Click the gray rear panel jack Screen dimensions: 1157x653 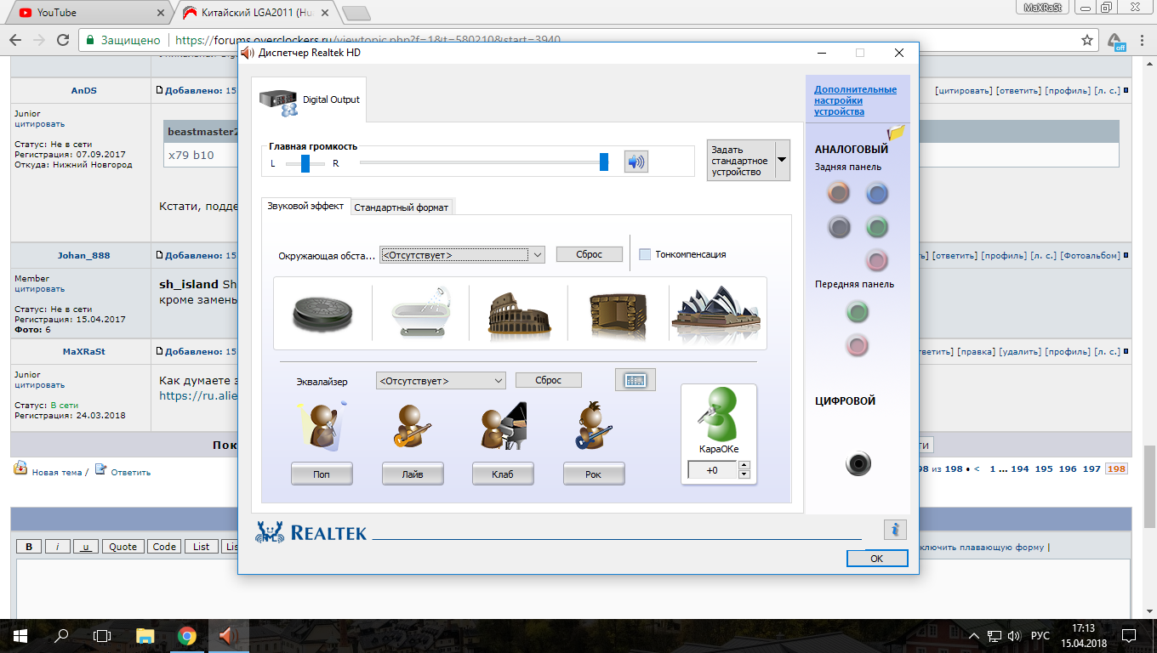839,227
